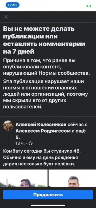The height and width of the screenshot is (208, 96).
Task: Tap the home indicator bar at bottom
Action: (48, 205)
